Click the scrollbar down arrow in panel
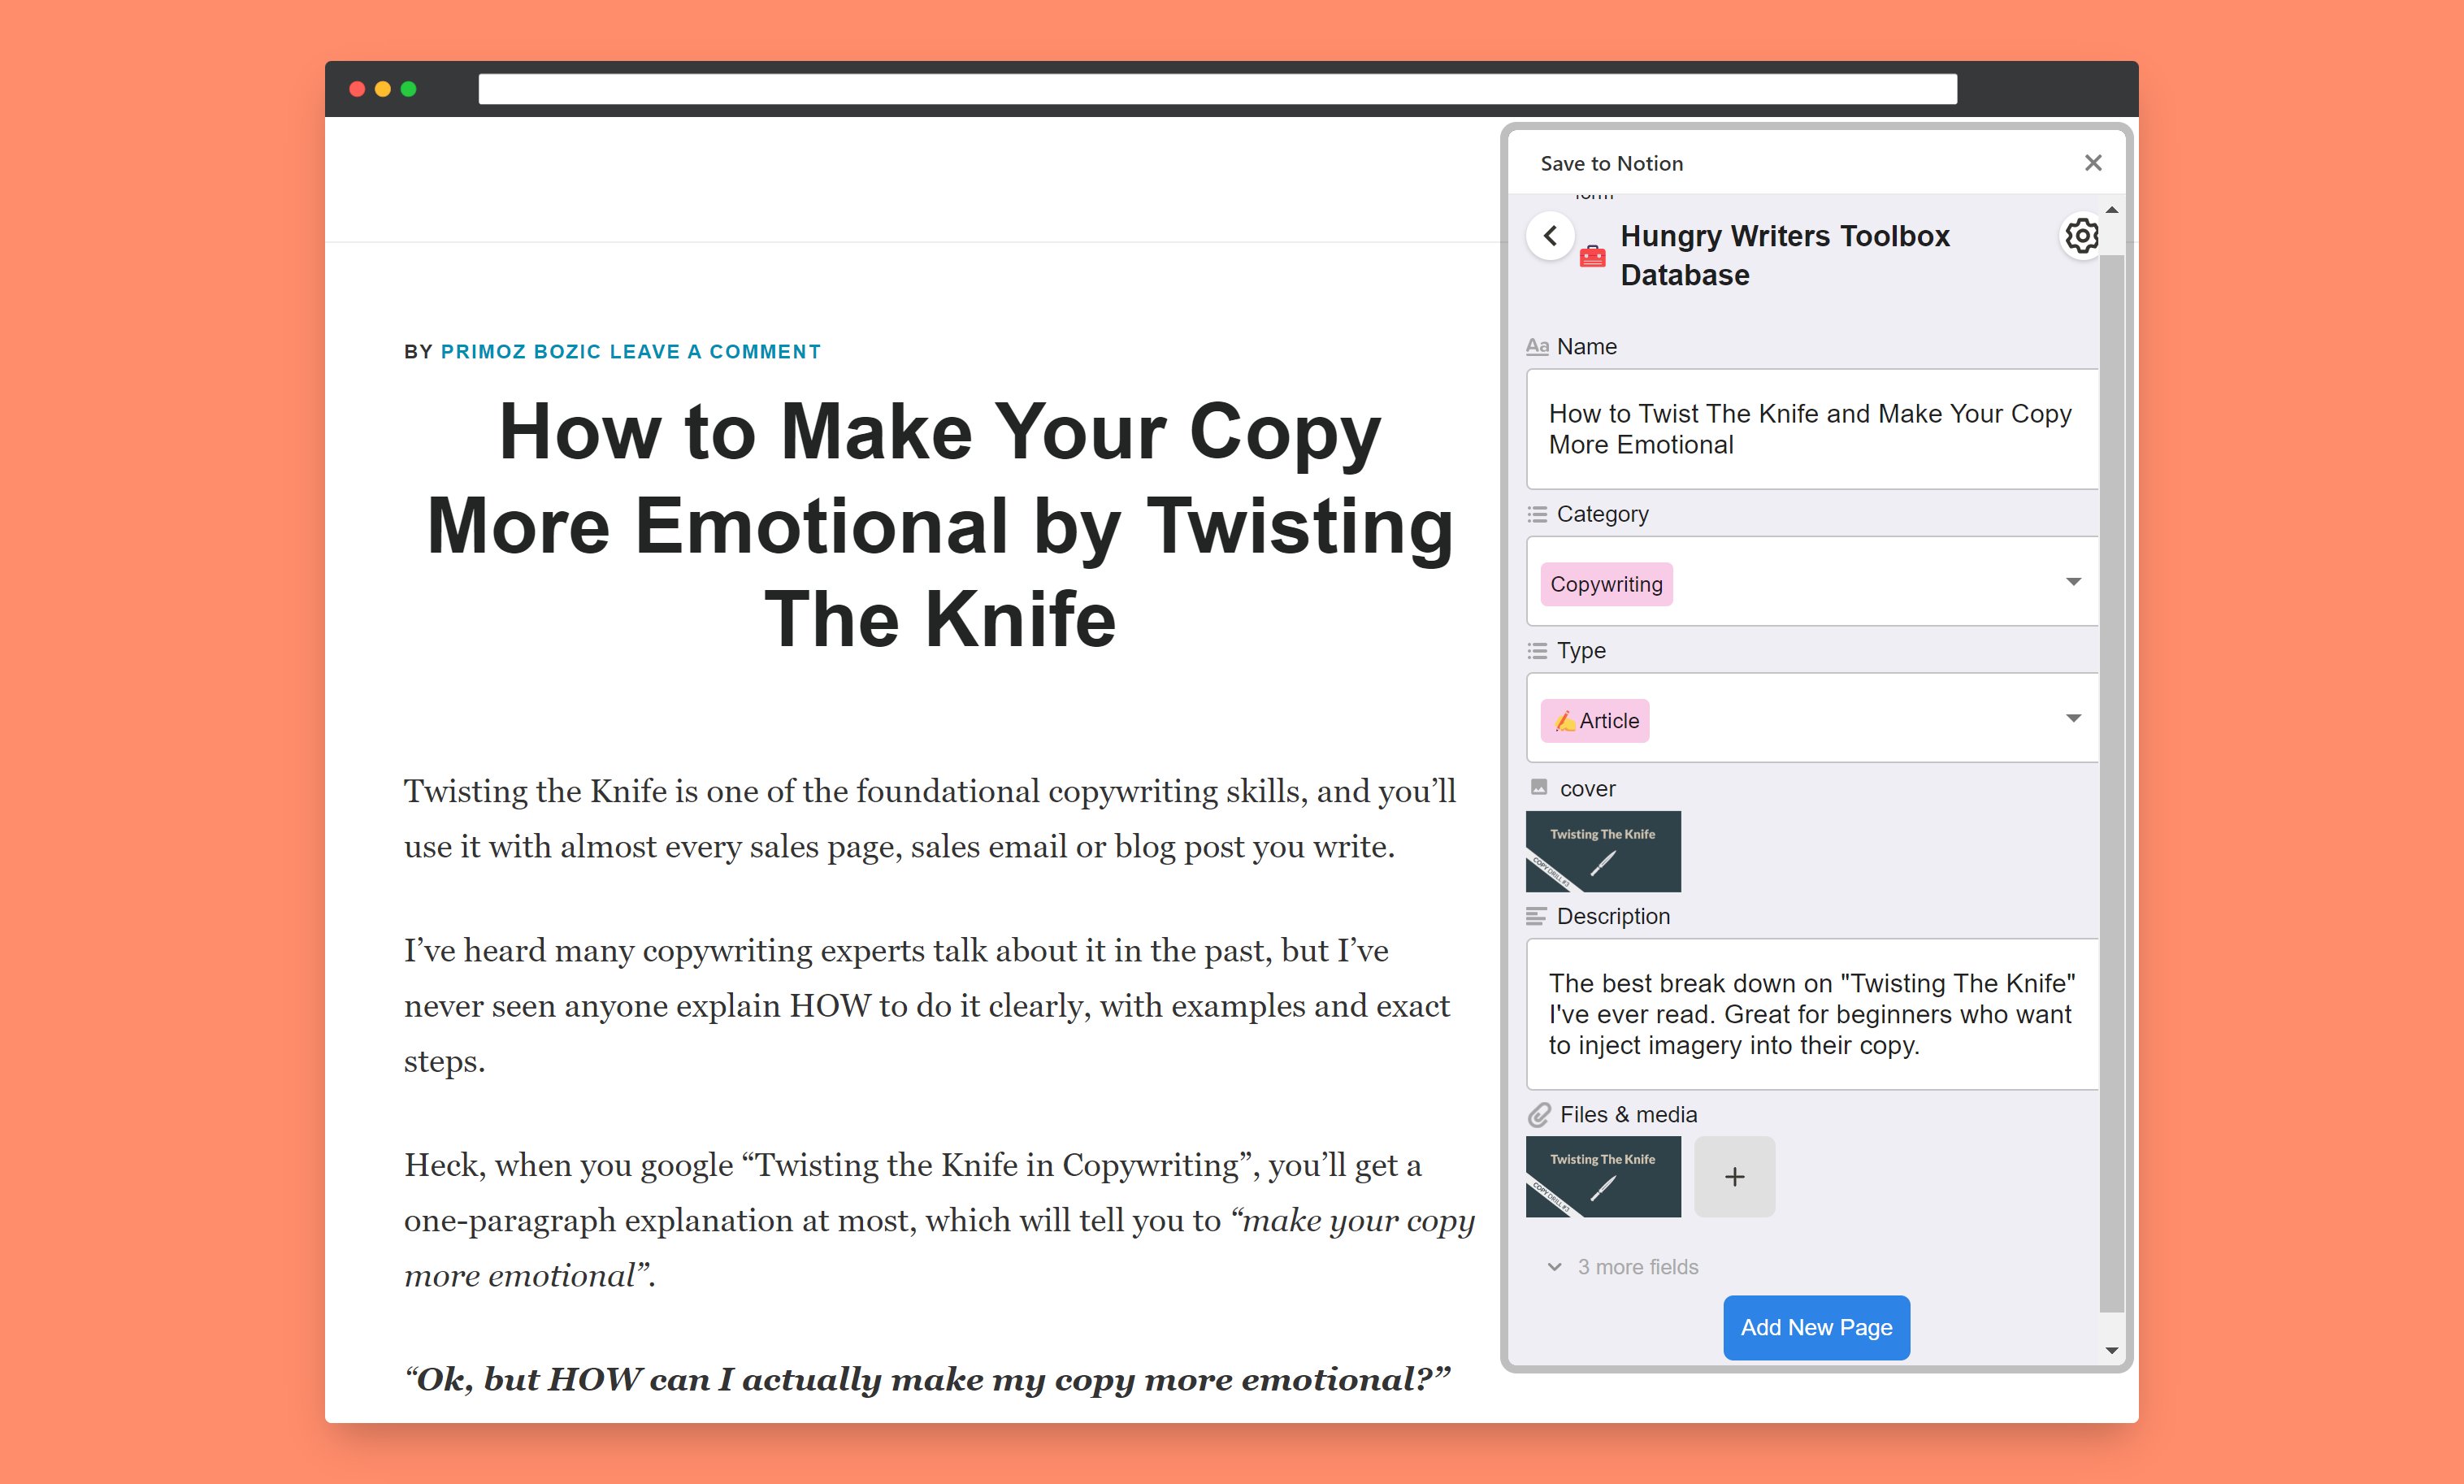Viewport: 2464px width, 1484px height. click(x=2111, y=1350)
